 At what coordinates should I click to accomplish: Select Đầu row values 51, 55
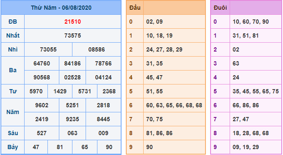coord(154,91)
